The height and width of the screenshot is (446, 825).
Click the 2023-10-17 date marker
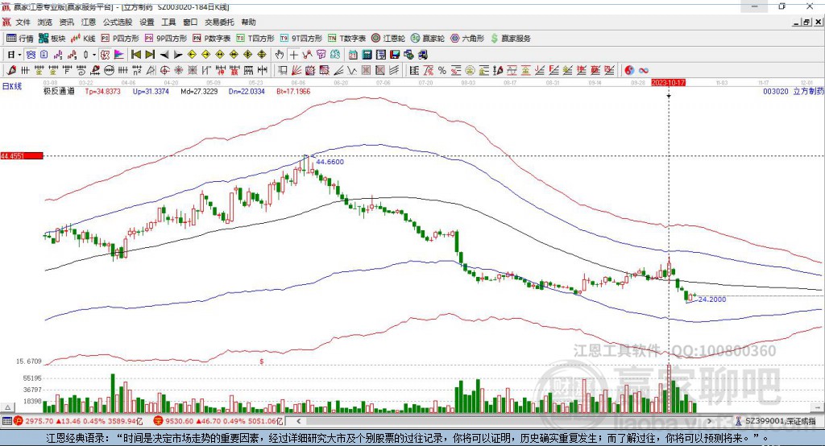coord(668,83)
